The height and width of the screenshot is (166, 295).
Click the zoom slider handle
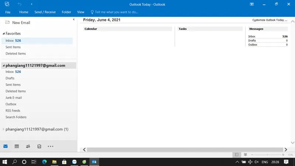pos(267,155)
